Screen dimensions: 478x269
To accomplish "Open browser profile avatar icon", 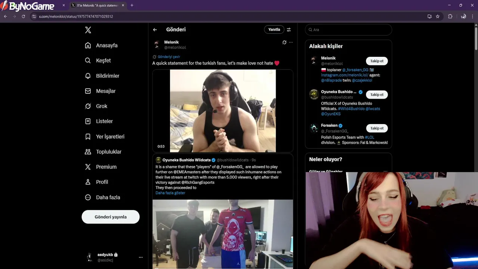I will click(463, 16).
